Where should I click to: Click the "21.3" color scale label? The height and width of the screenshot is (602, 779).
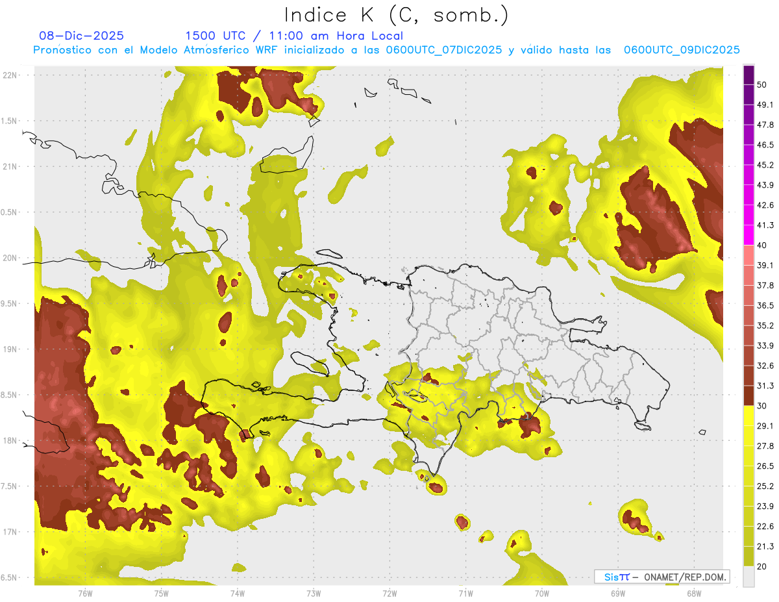(765, 547)
